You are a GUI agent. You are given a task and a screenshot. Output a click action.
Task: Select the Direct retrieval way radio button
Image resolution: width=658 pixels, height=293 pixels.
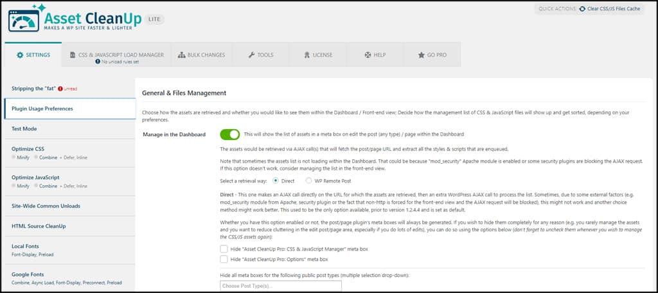[x=276, y=181]
